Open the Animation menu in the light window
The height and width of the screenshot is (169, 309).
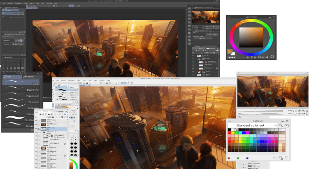[x=71, y=81]
